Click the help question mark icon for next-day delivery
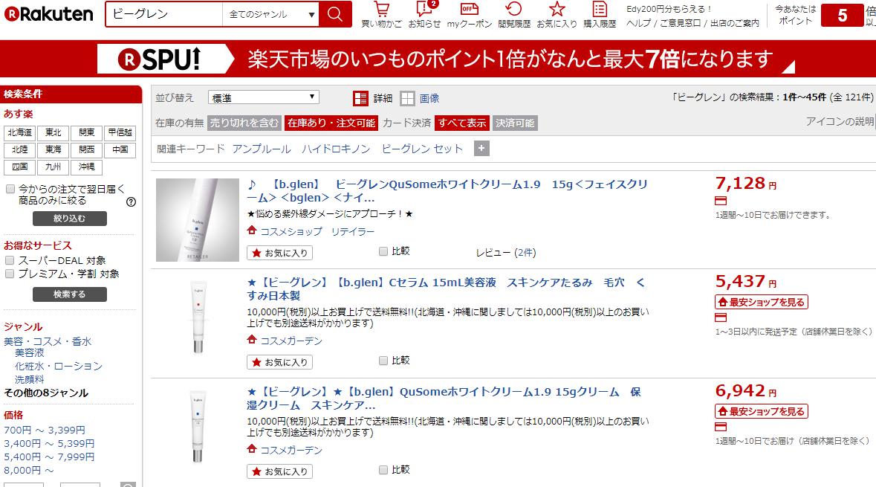 (x=131, y=201)
